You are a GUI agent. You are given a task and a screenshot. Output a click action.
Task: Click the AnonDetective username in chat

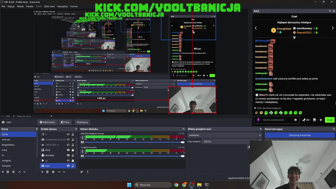pyautogui.click(x=264, y=79)
